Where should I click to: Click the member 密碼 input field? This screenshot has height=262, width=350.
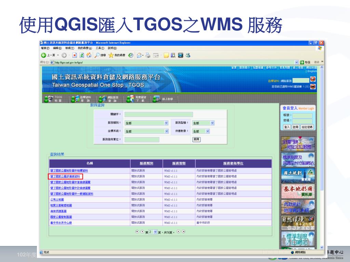(302, 121)
